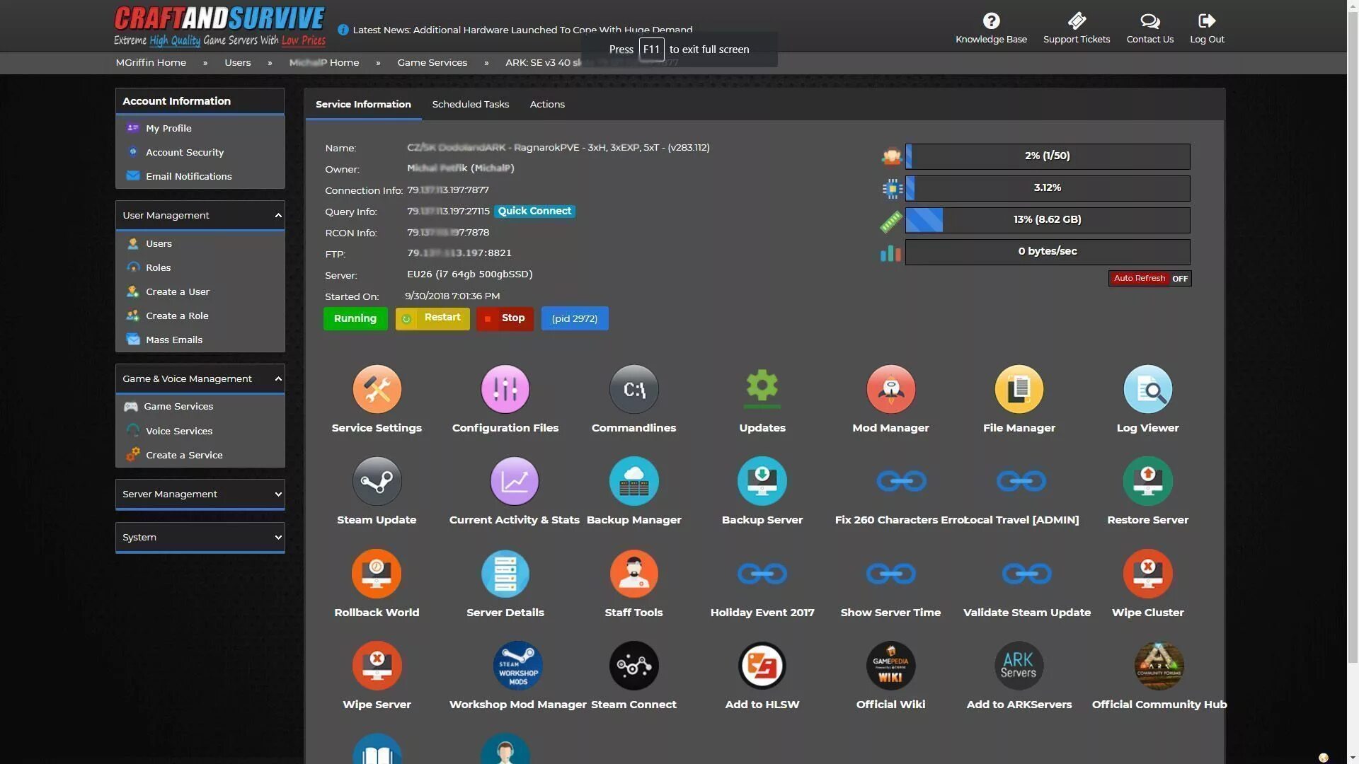1359x764 pixels.
Task: Switch to the Actions tab
Action: pos(547,105)
